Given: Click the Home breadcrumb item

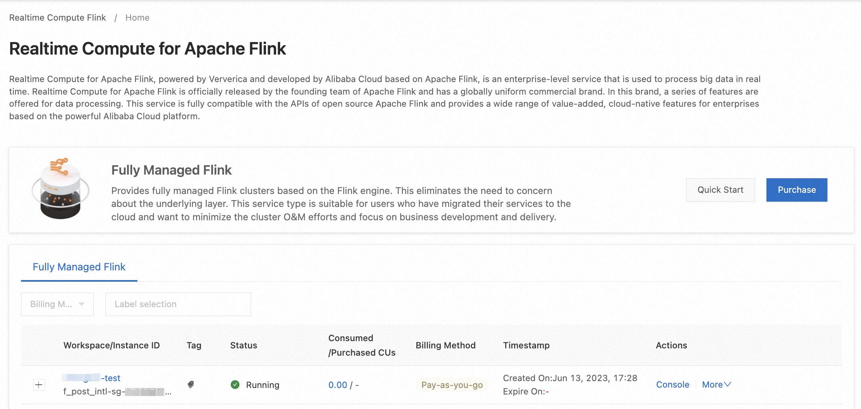Looking at the screenshot, I should [137, 18].
